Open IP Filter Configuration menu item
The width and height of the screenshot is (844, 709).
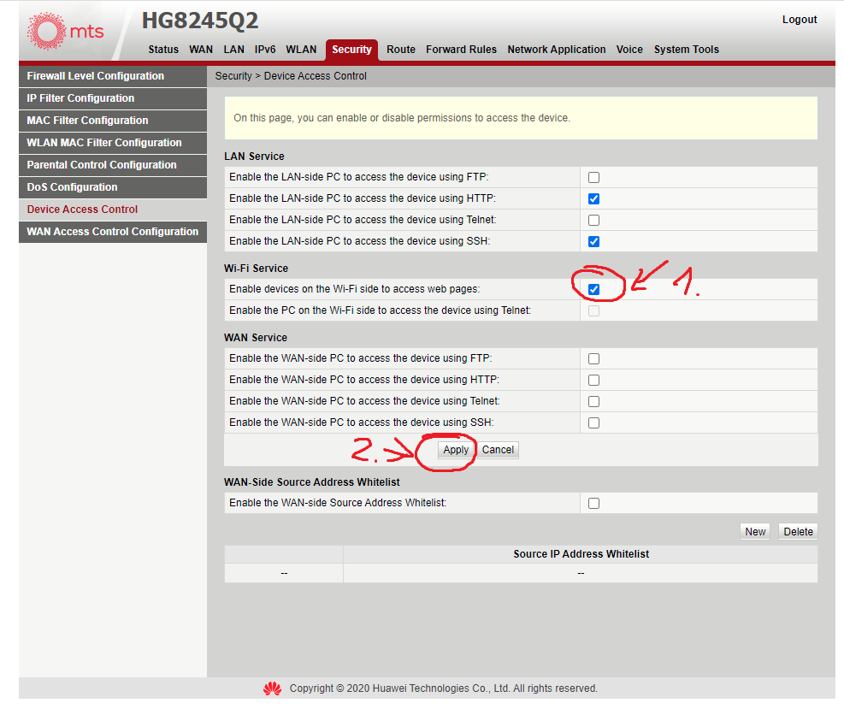tap(113, 98)
